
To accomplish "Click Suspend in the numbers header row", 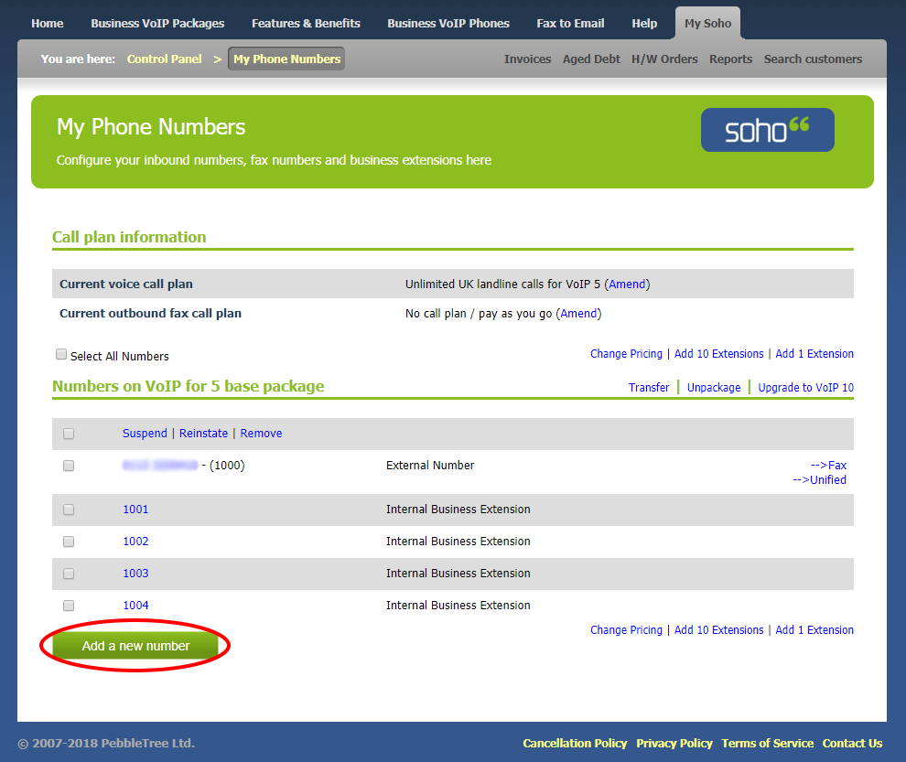I will coord(145,434).
